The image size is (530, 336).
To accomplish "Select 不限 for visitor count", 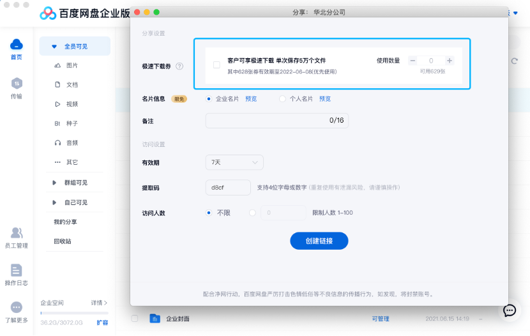I will [x=209, y=213].
